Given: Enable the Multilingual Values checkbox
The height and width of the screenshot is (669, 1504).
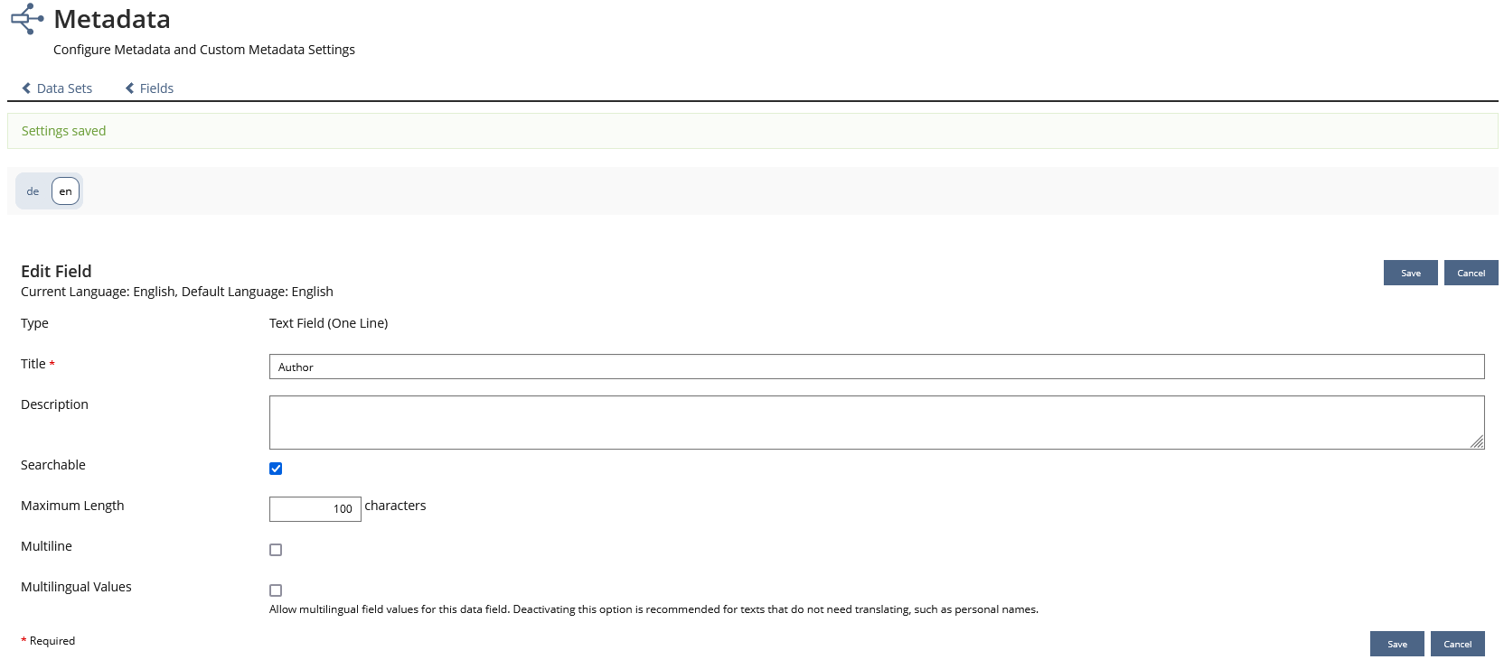Looking at the screenshot, I should tap(276, 590).
